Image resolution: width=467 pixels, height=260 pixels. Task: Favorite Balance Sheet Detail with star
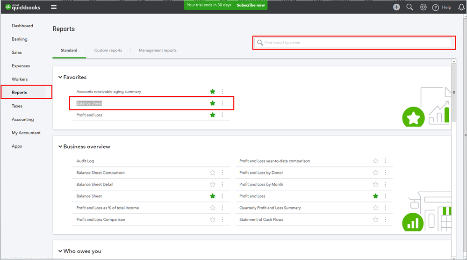click(212, 184)
